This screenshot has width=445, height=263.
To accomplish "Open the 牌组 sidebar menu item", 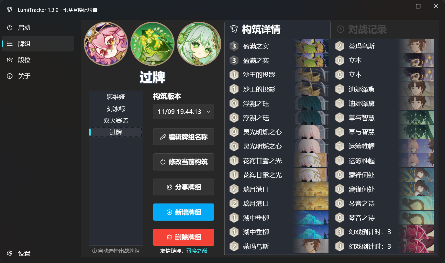I will [38, 44].
